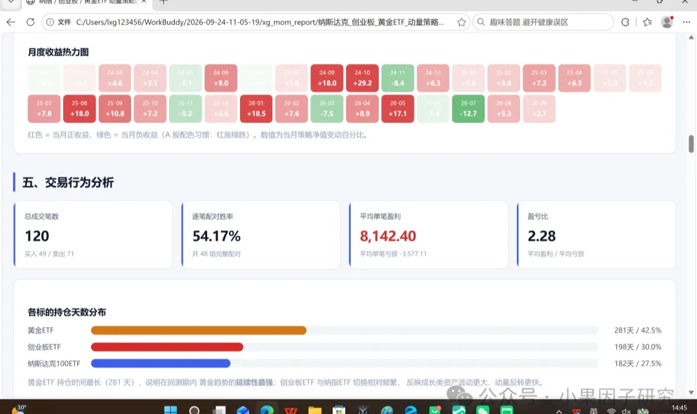
Task: Reload the page with the refresh icon
Action: coord(30,22)
